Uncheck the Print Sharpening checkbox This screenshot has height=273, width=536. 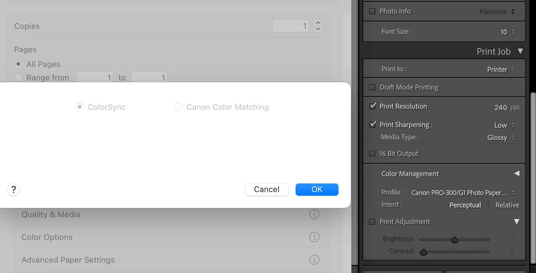pos(373,124)
